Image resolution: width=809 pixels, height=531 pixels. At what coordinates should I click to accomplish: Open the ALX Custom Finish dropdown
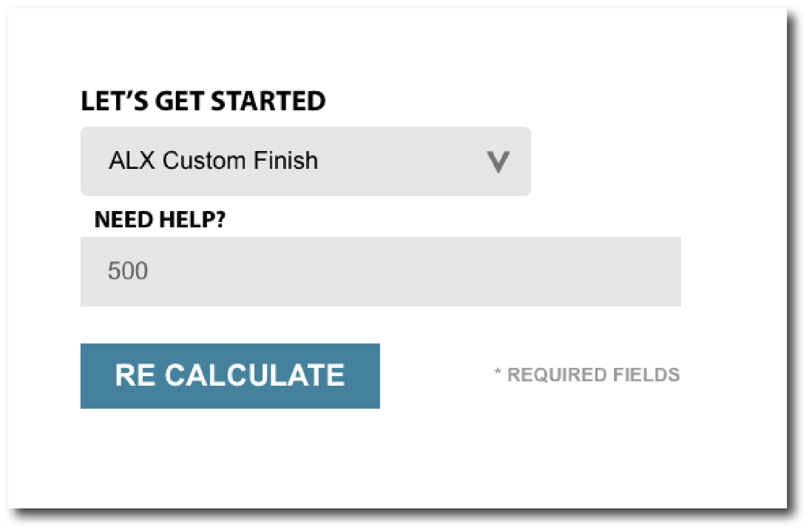point(305,162)
